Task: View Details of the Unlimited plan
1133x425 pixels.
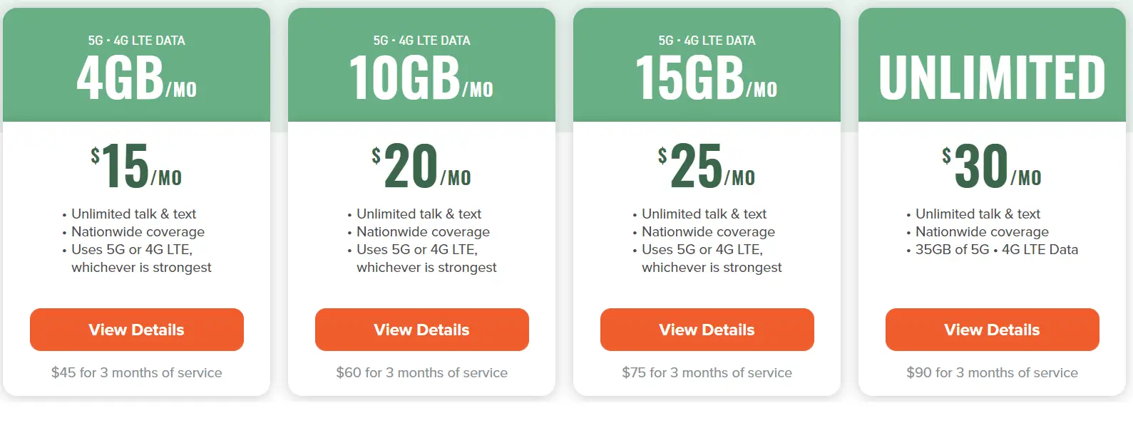Action: [x=992, y=330]
